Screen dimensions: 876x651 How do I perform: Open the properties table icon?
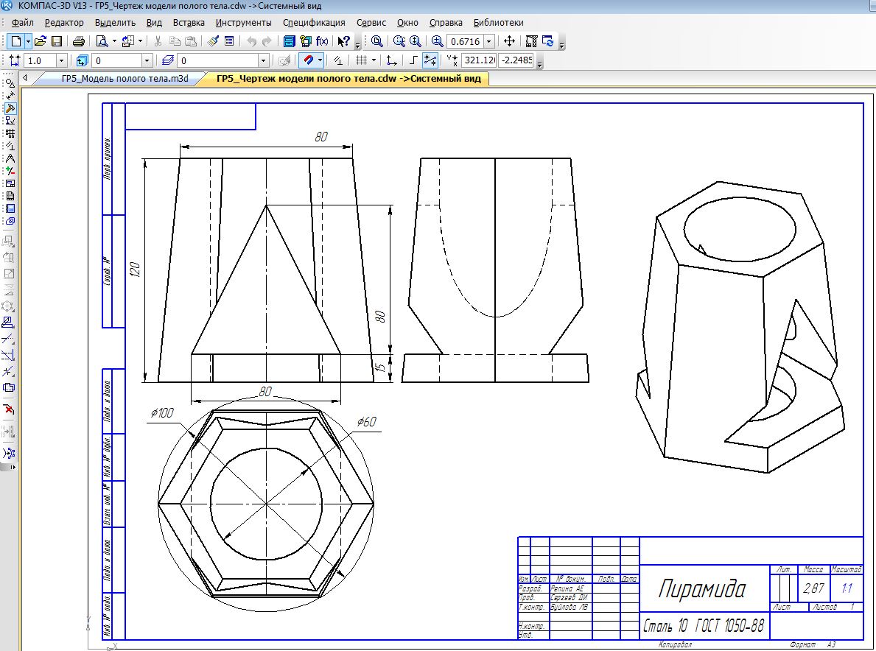click(229, 41)
